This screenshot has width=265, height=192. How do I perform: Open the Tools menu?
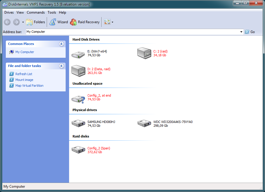(x=52, y=12)
